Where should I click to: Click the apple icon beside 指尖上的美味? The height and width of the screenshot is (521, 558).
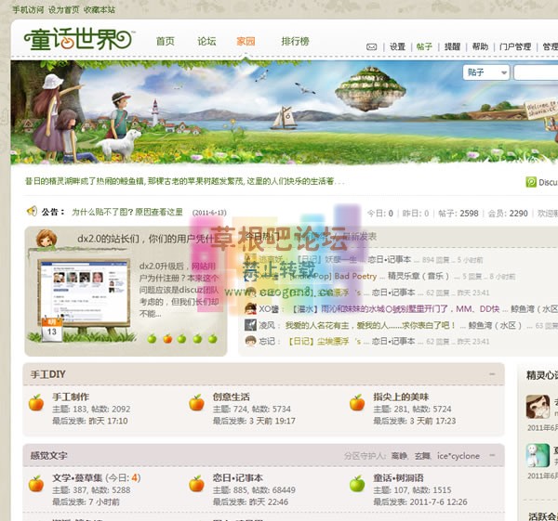pyautogui.click(x=357, y=402)
